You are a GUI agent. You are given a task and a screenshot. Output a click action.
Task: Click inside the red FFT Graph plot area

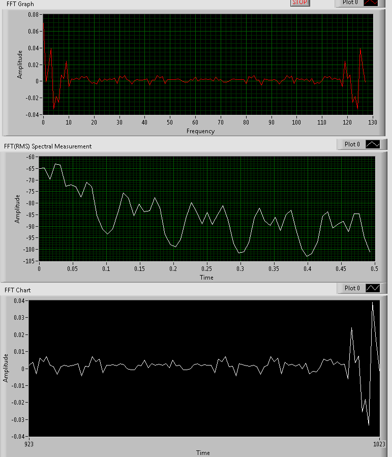[208, 65]
